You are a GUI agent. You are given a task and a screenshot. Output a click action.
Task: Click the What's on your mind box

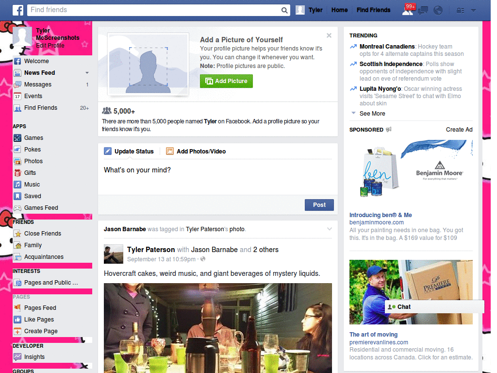(x=218, y=177)
